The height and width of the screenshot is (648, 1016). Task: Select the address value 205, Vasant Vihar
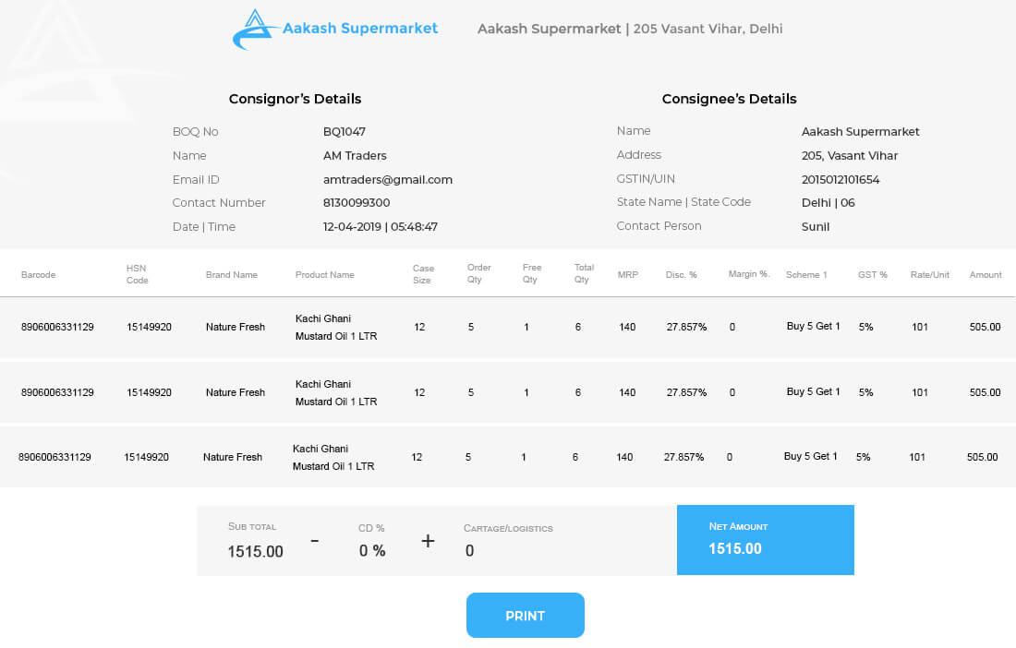(x=850, y=156)
